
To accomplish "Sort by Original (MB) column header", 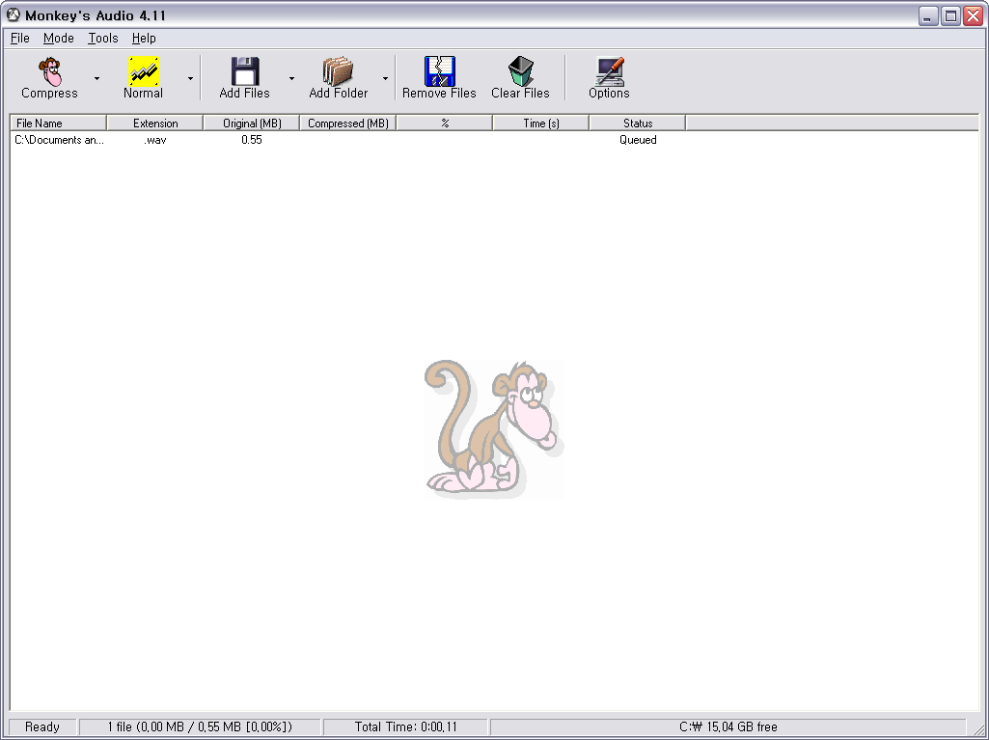I will 252,123.
